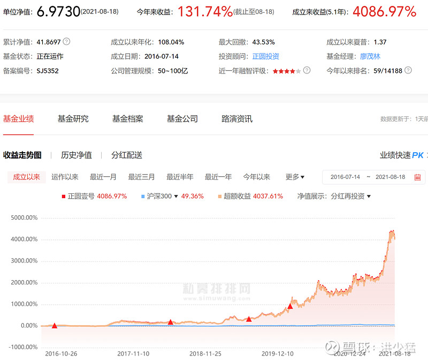The width and height of the screenshot is (428, 361).
Task: Select the 收益走势图 sub-tab
Action: 22,155
